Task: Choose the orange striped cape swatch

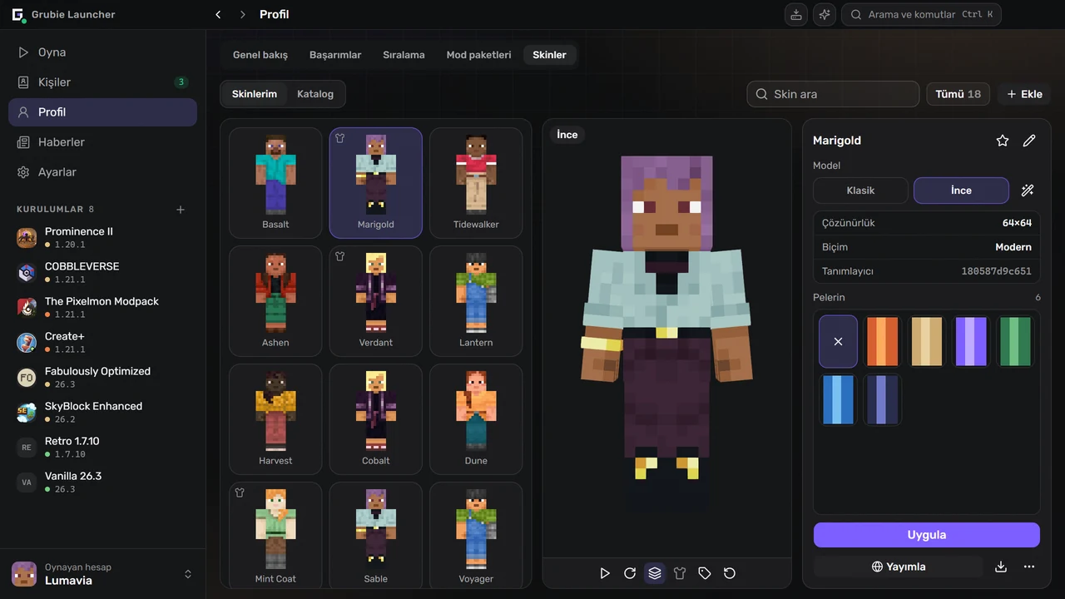Action: pos(883,341)
